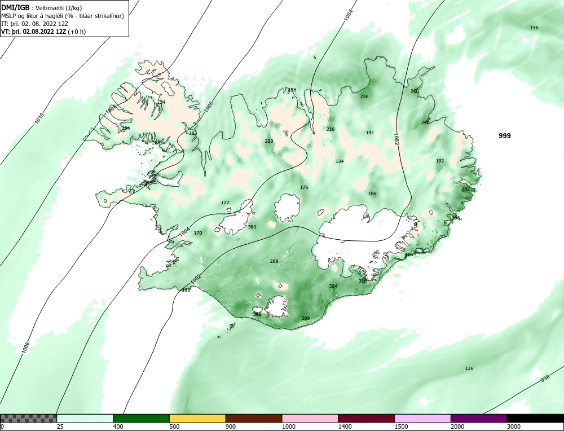Select the light green 25–400 legend swatch
This screenshot has height=431, width=564.
85,418
